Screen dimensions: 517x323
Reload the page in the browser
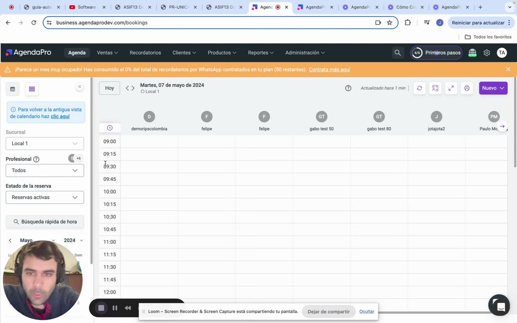(x=34, y=23)
